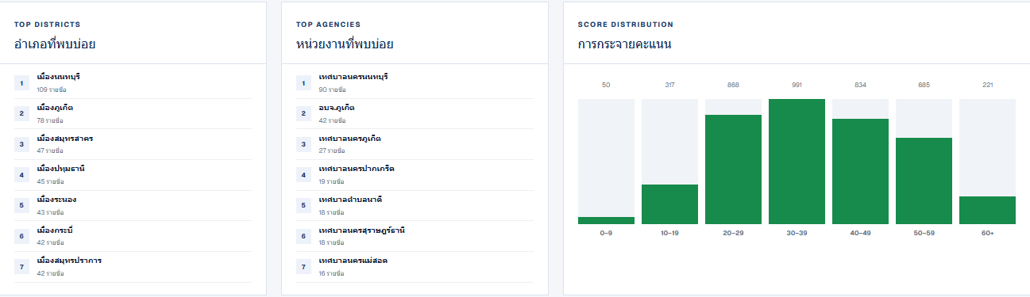Click the 60+ score distribution bar

tap(987, 210)
